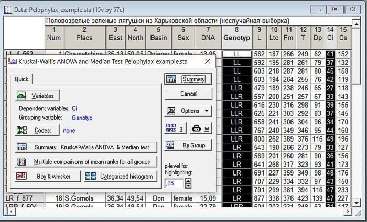Select the DNA column header

tap(208, 34)
